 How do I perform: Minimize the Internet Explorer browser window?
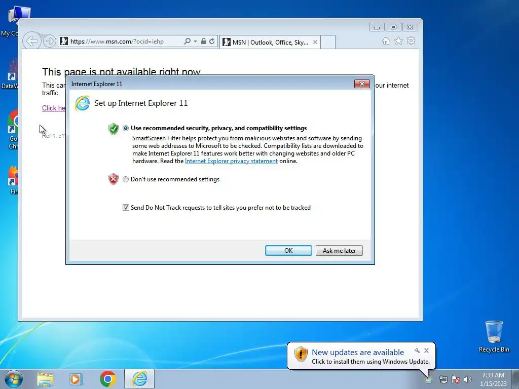click(377, 27)
